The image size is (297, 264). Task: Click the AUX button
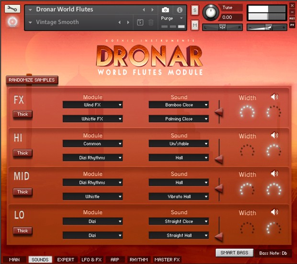(x=292, y=18)
